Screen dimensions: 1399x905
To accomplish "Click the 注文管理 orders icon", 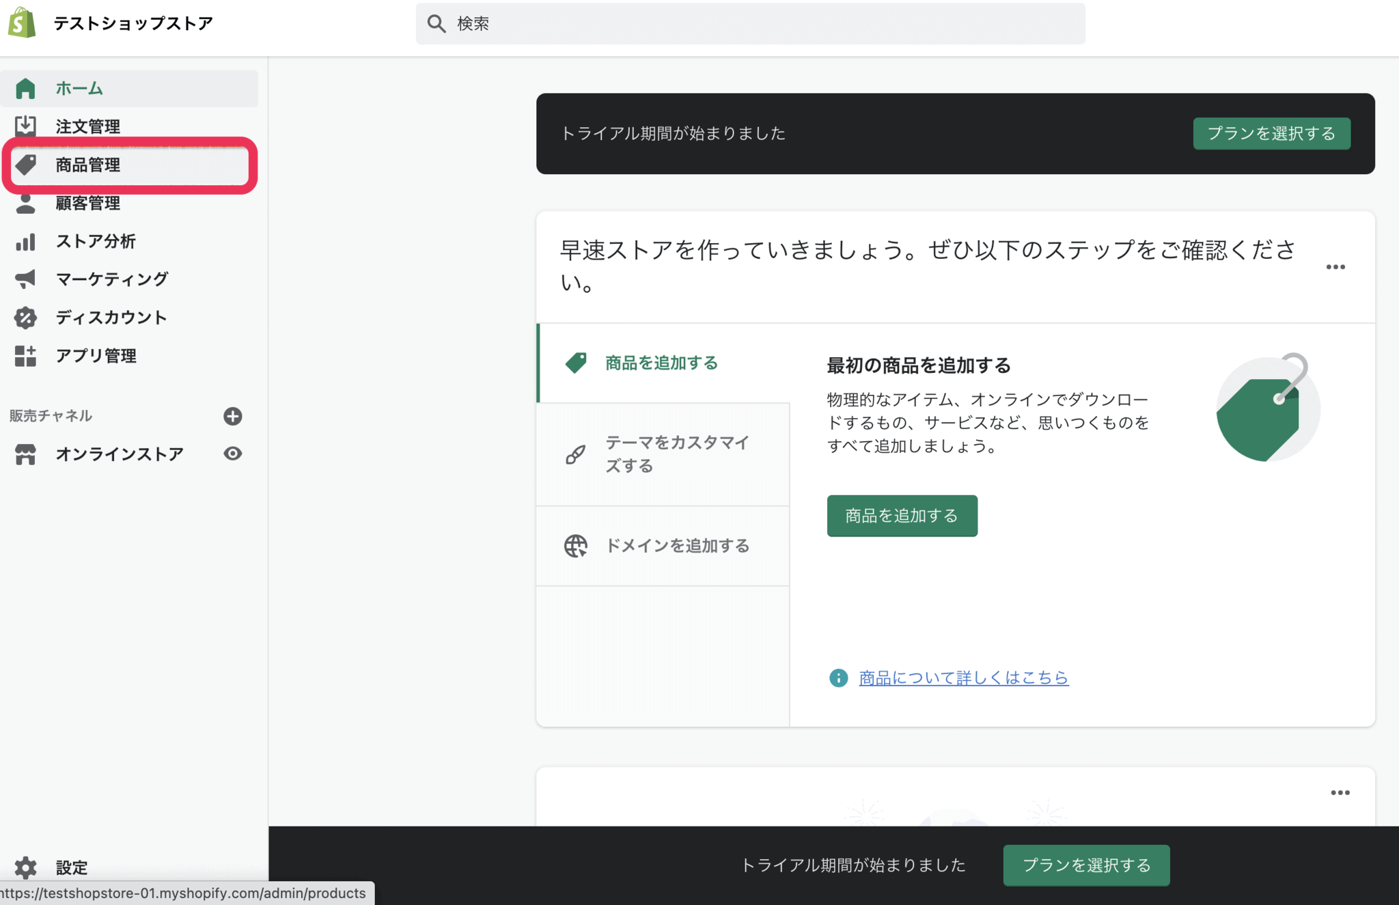I will pos(25,126).
